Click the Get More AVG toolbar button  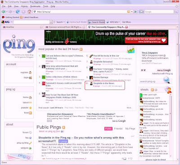126,22
